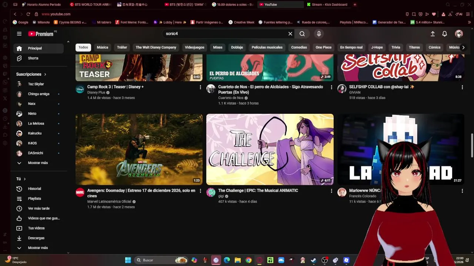474x266 pixels.
Task: Select The Walt Disney Company chip
Action: (x=156, y=47)
